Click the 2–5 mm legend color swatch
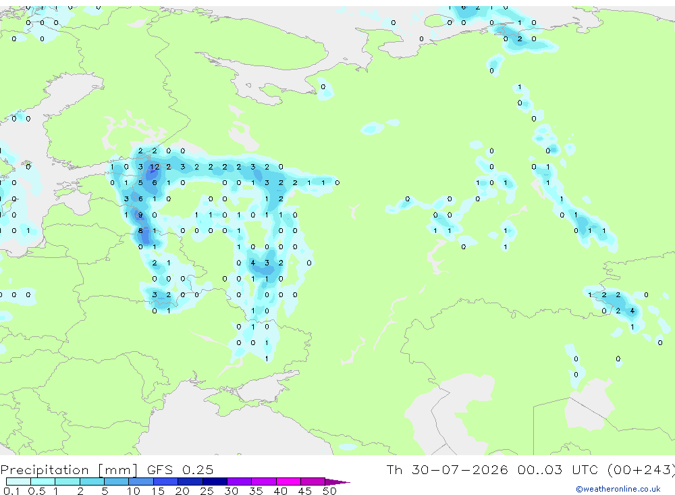Viewport: 675px width, 495px height. click(92, 481)
